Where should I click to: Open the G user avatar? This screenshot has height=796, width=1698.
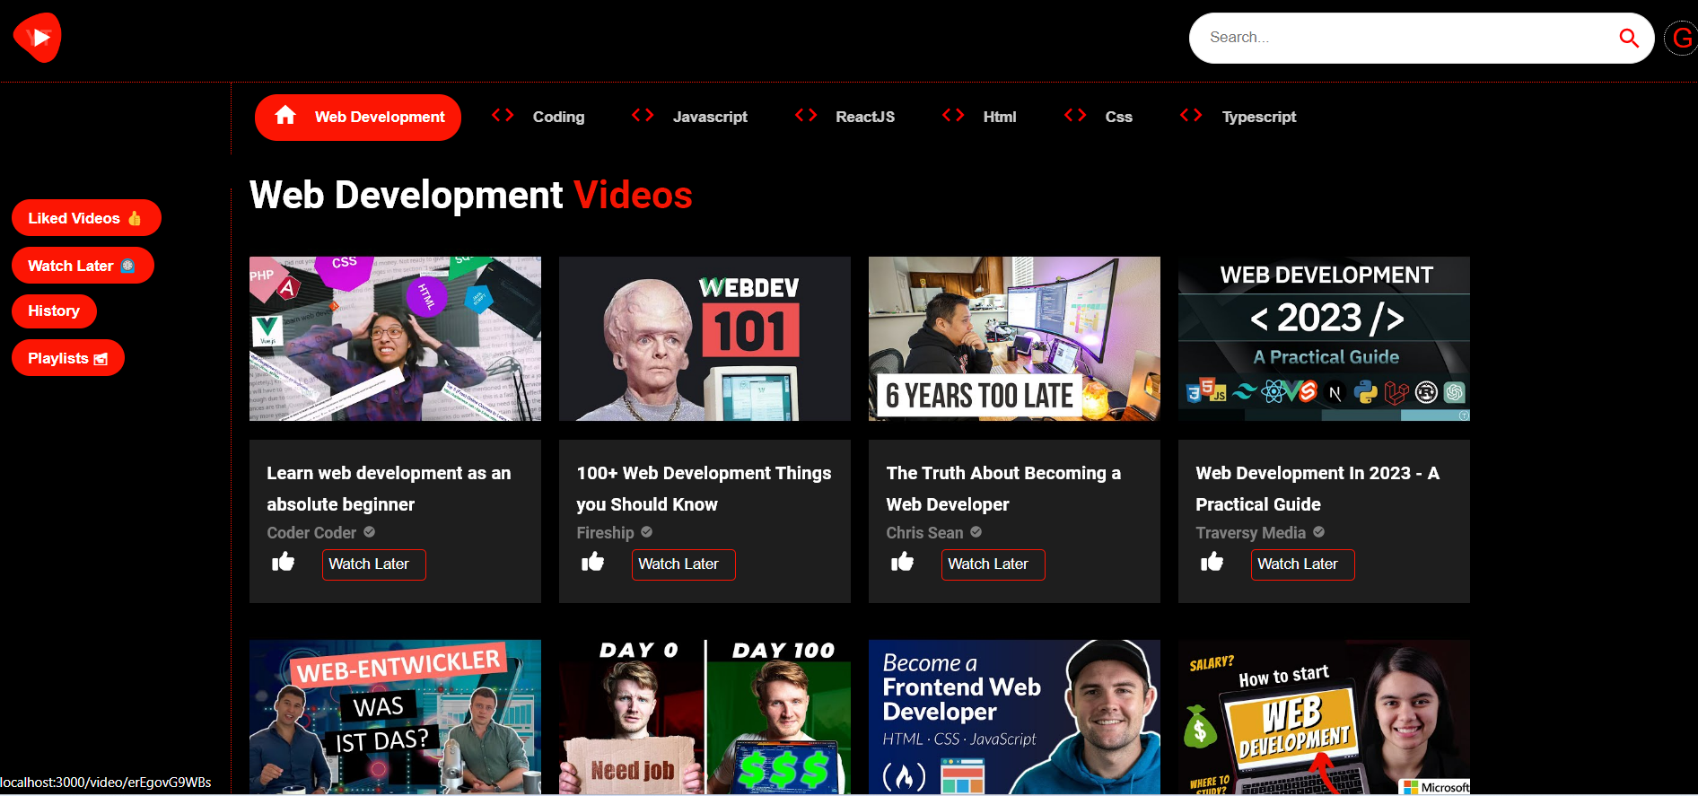[x=1682, y=39]
